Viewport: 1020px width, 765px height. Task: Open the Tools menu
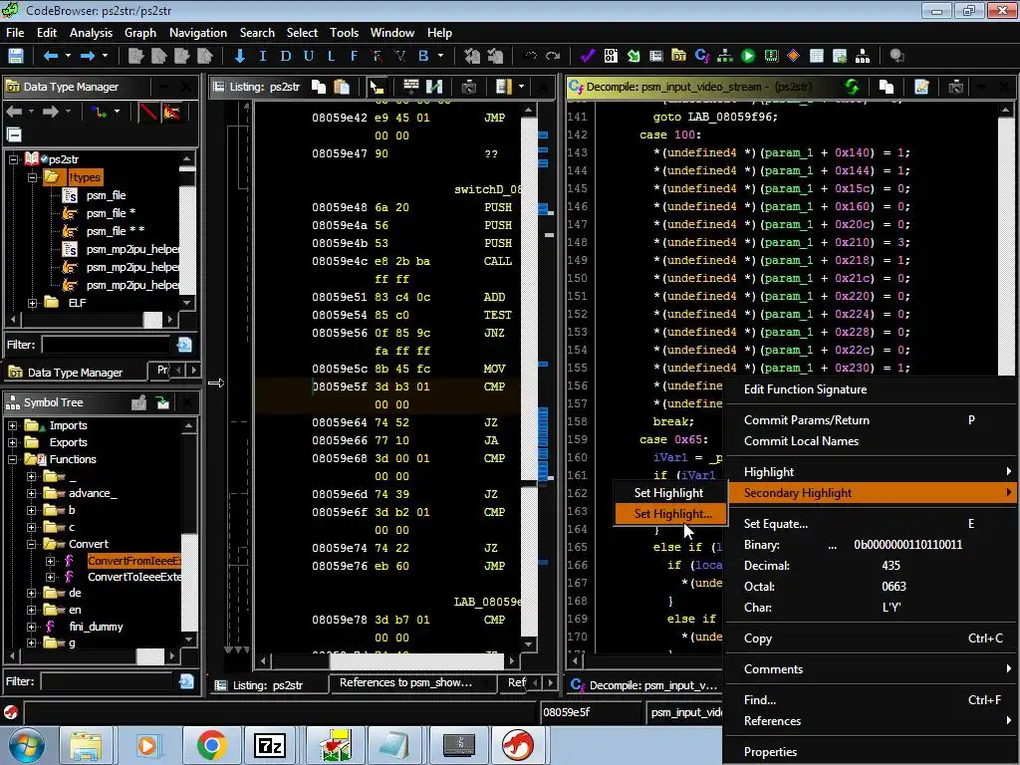point(344,33)
